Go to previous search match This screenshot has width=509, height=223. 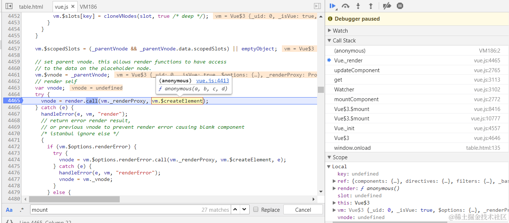(236, 209)
